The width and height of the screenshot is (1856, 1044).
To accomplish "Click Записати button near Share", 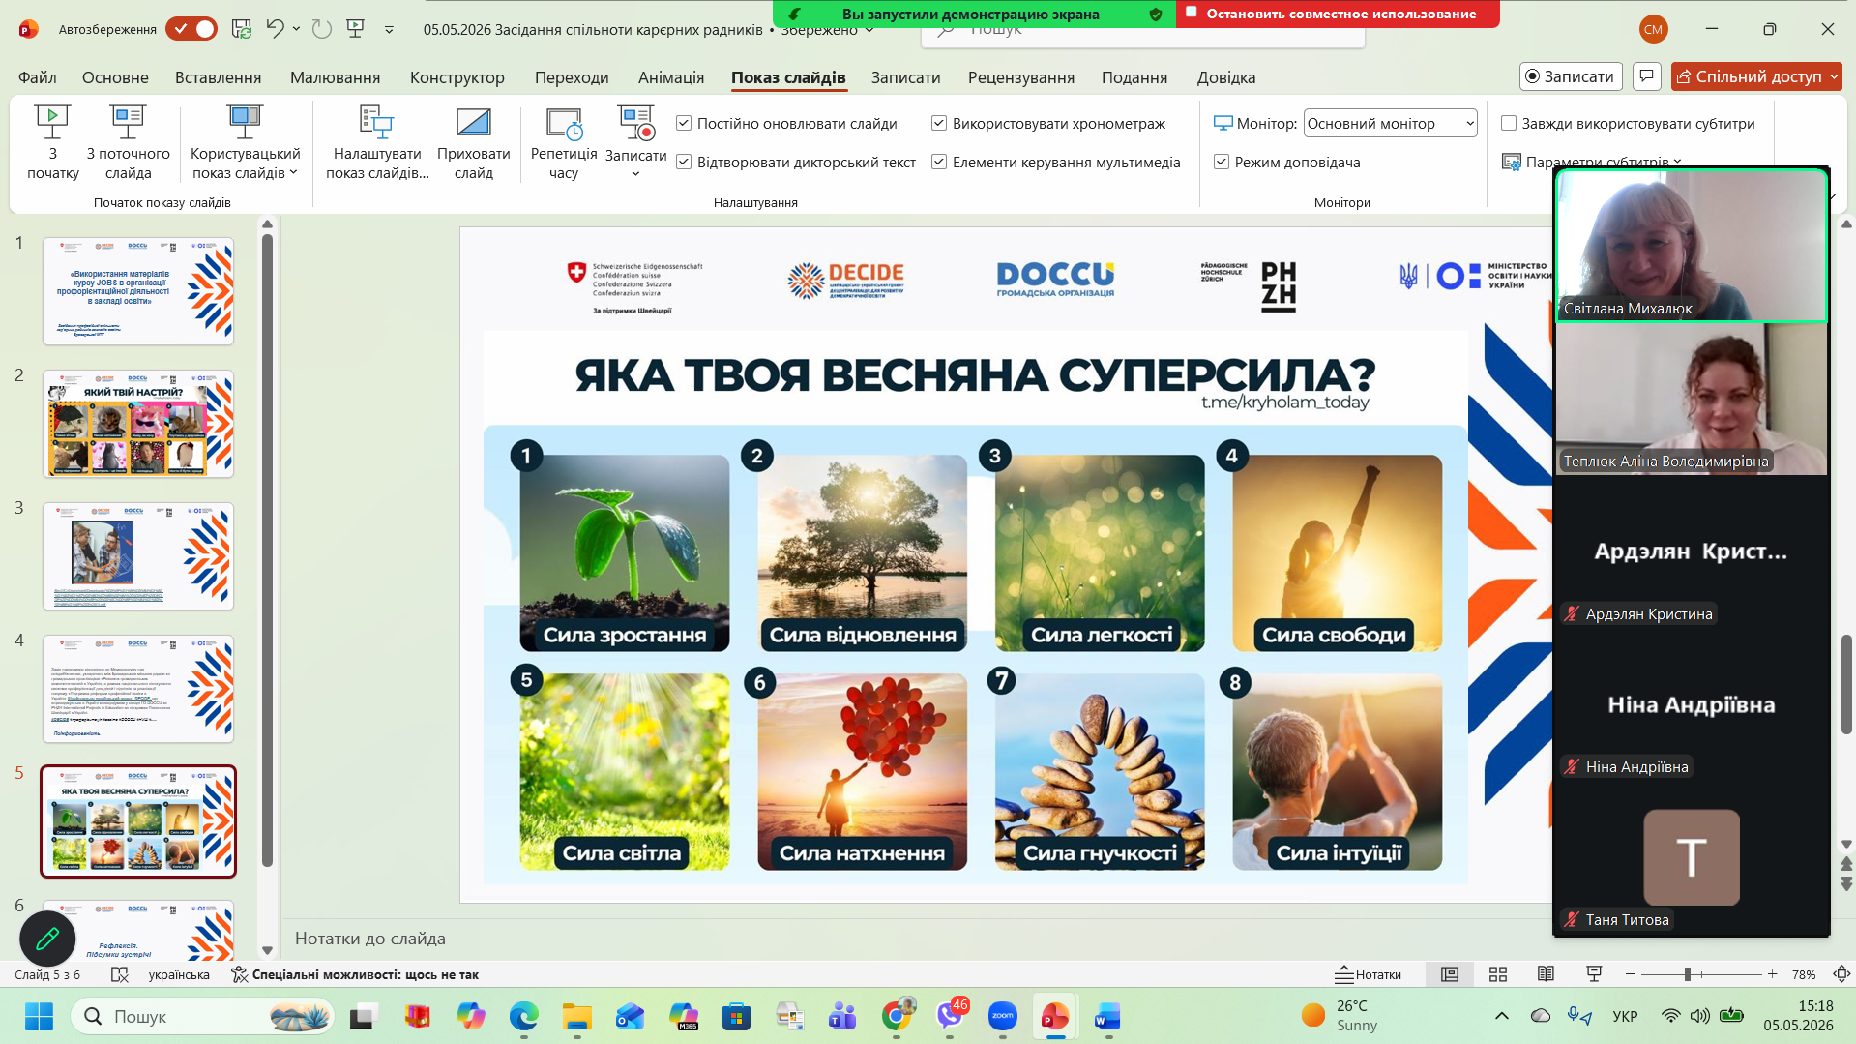I will click(x=1569, y=76).
